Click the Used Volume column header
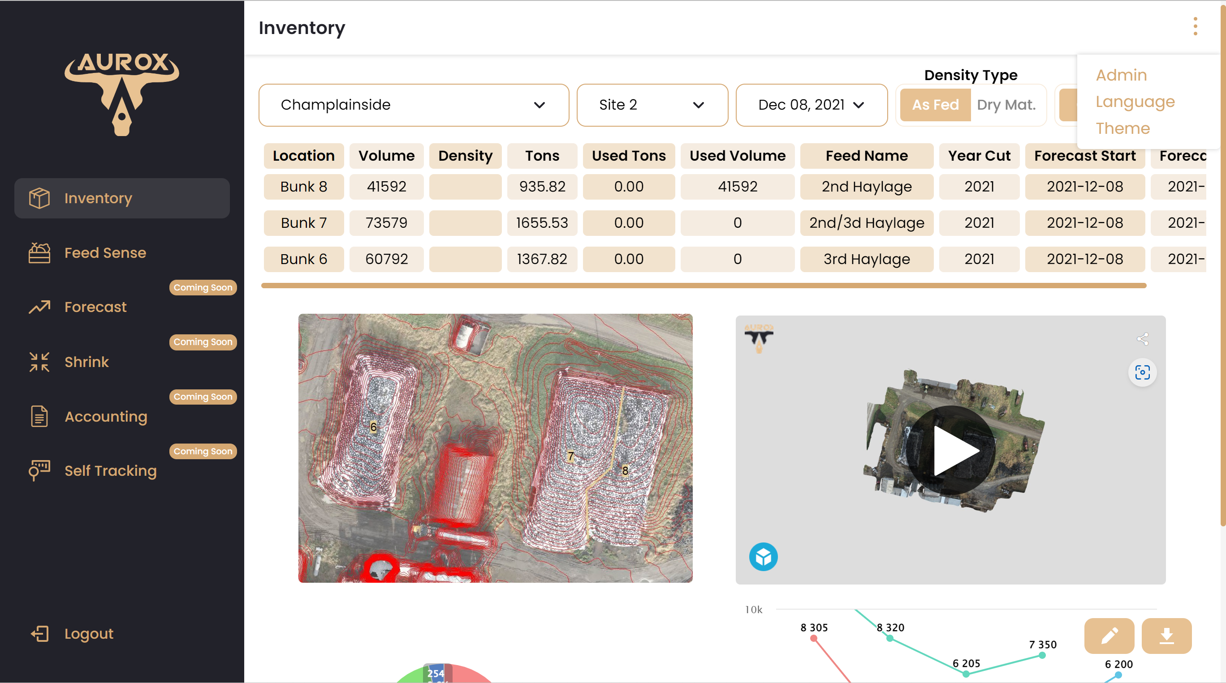1226x683 pixels. tap(737, 156)
